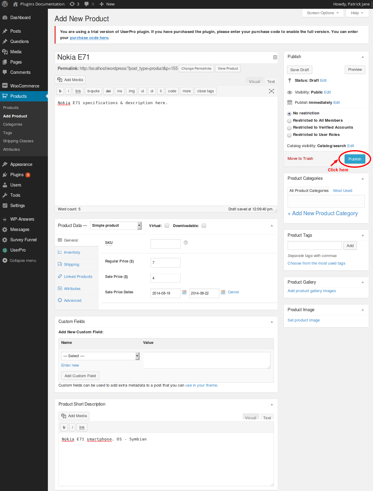Click the WooCommerce icon in the sidebar

tap(5, 86)
